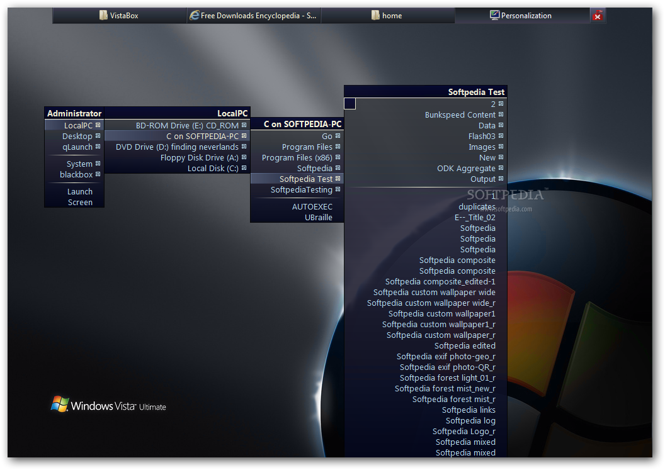Screen dimensions: 665x470
Task: Click the Personalization monitor icon in taskbar
Action: coord(494,15)
